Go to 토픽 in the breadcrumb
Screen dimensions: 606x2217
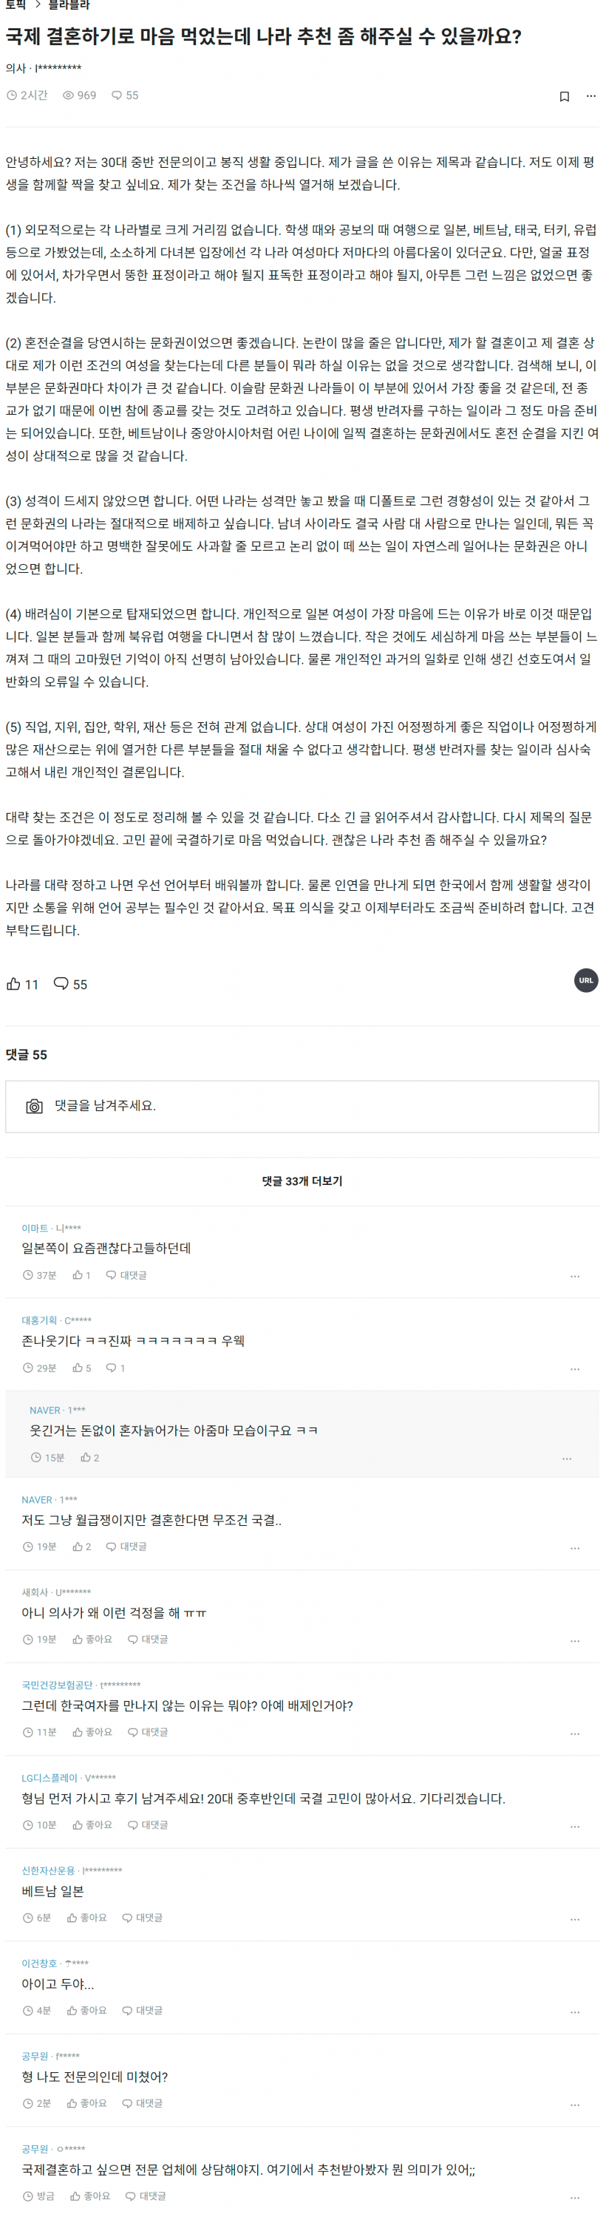(15, 5)
